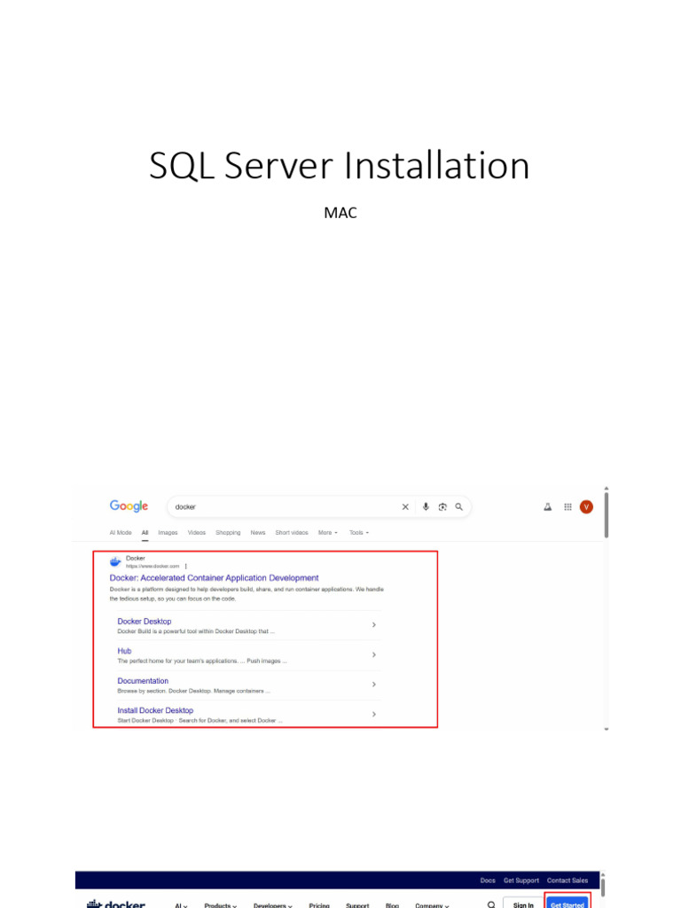Open the Developers menu on Docker navbar
Image resolution: width=681 pixels, height=908 pixels.
tap(273, 905)
